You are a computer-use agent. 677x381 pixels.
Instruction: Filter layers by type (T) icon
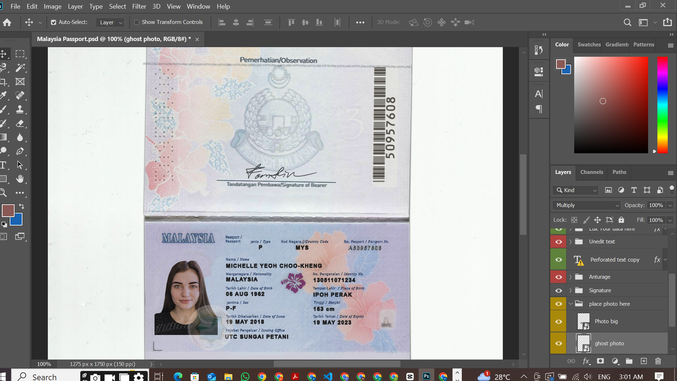tap(634, 190)
